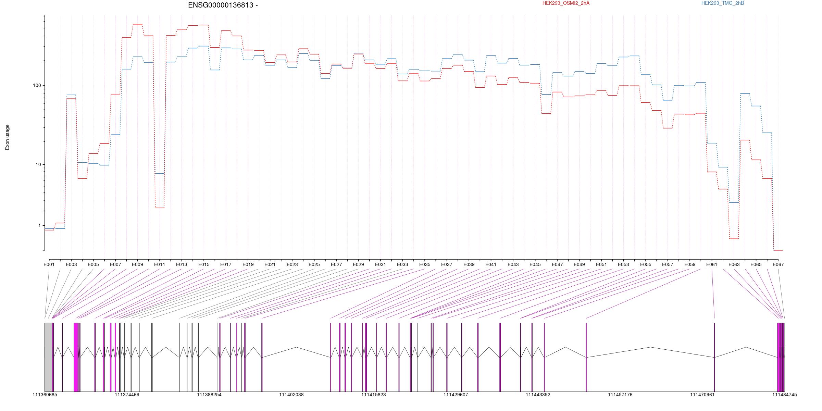
Task: Click the y-axis tick label 100
Action: 37,85
